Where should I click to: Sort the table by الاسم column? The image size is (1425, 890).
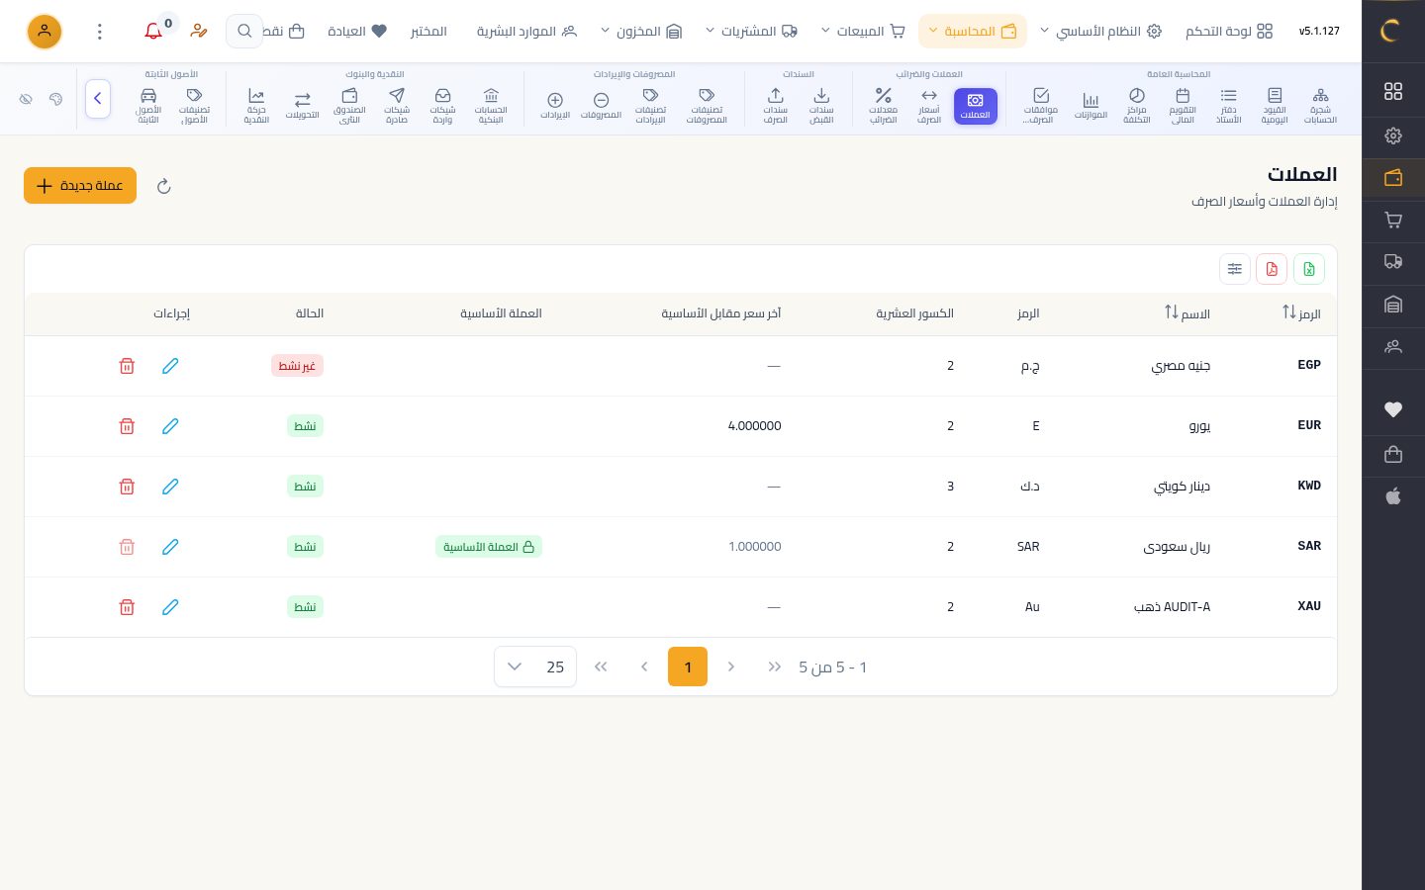coord(1187,313)
